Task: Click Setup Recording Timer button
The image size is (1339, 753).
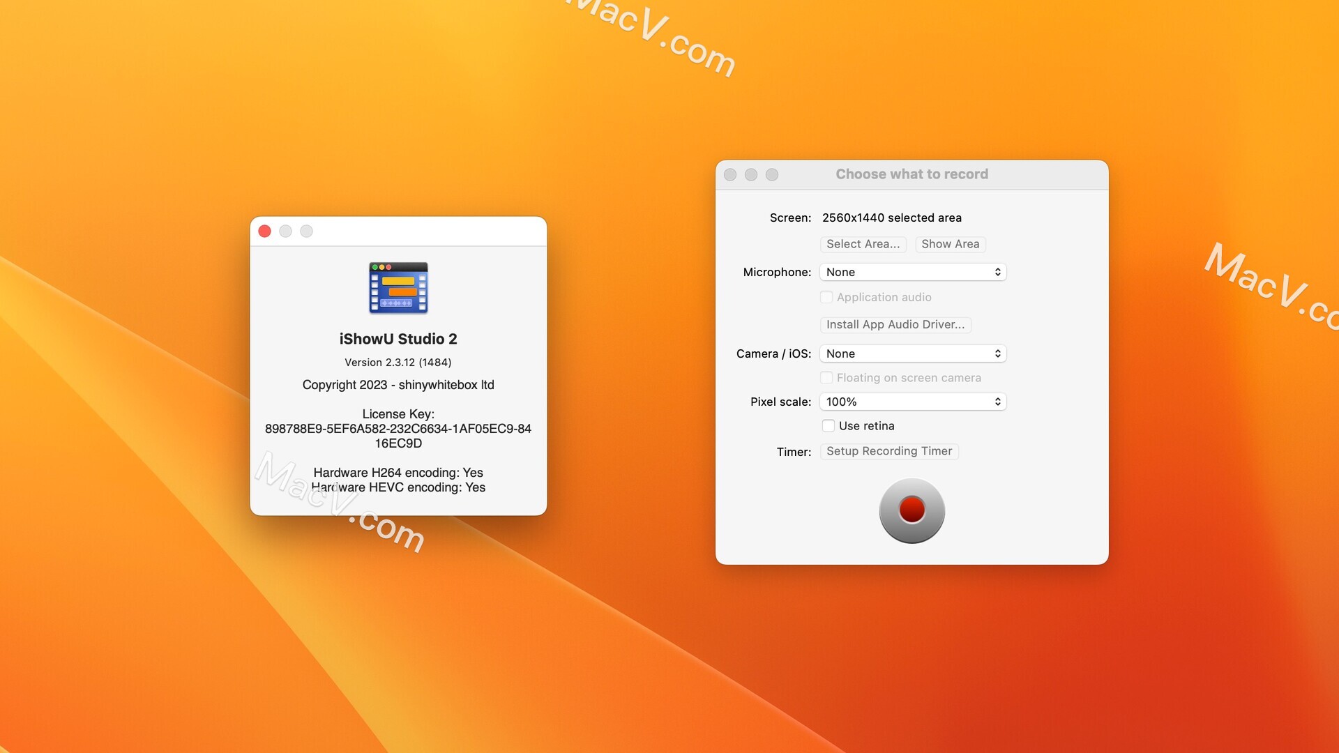Action: pyautogui.click(x=889, y=451)
